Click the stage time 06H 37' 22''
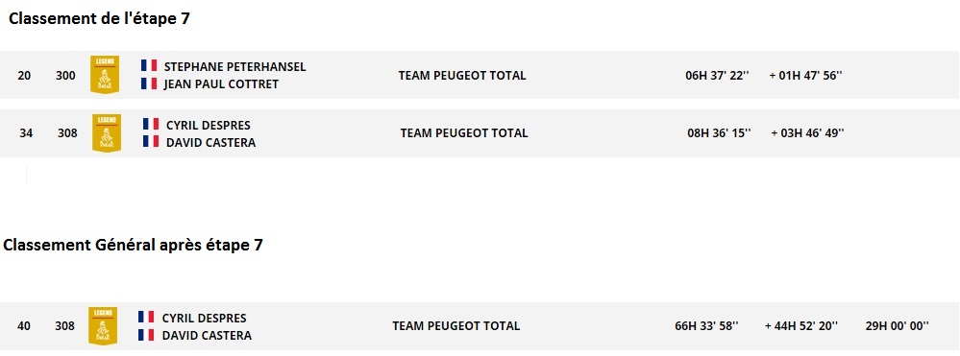Image resolution: width=960 pixels, height=356 pixels. [718, 76]
